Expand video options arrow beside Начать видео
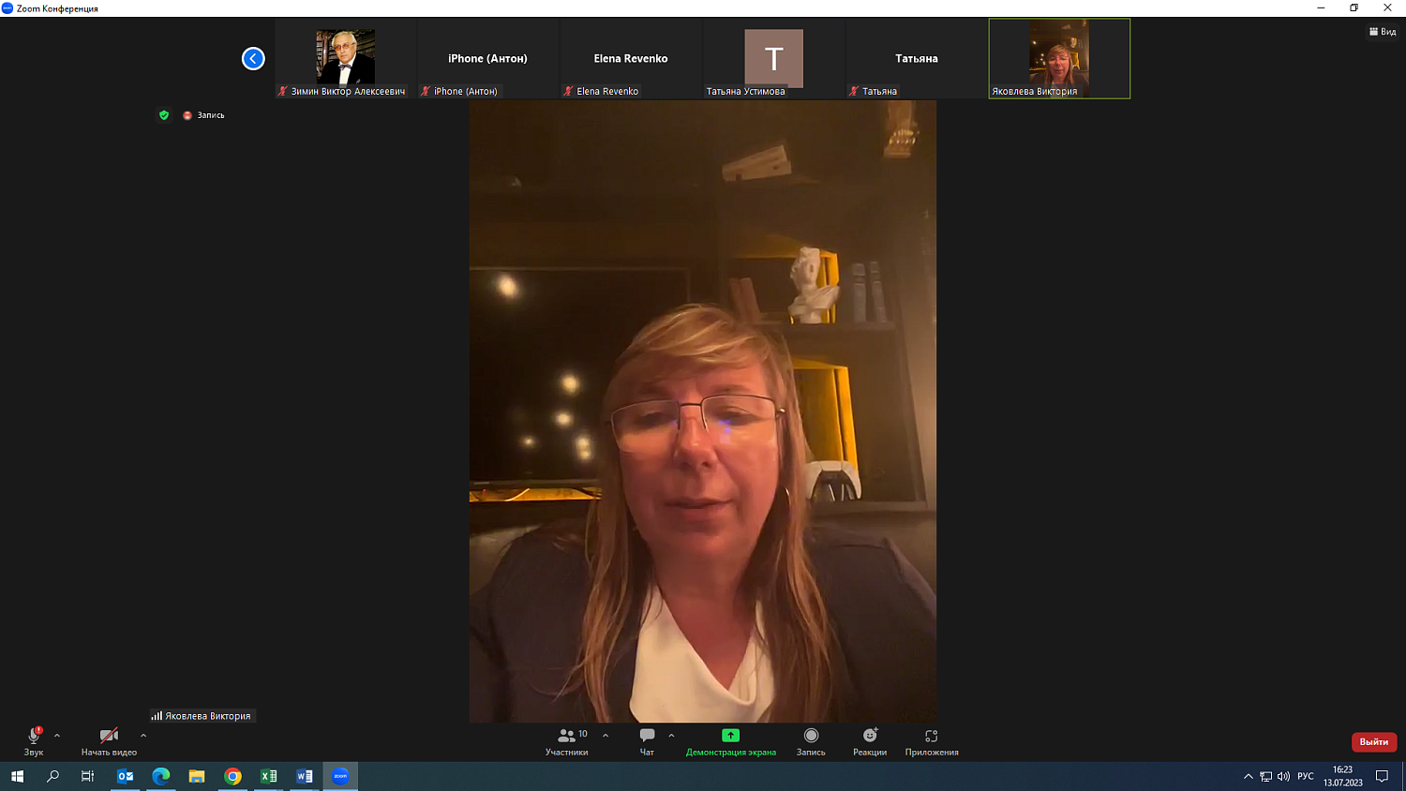The height and width of the screenshot is (791, 1406). tap(143, 736)
